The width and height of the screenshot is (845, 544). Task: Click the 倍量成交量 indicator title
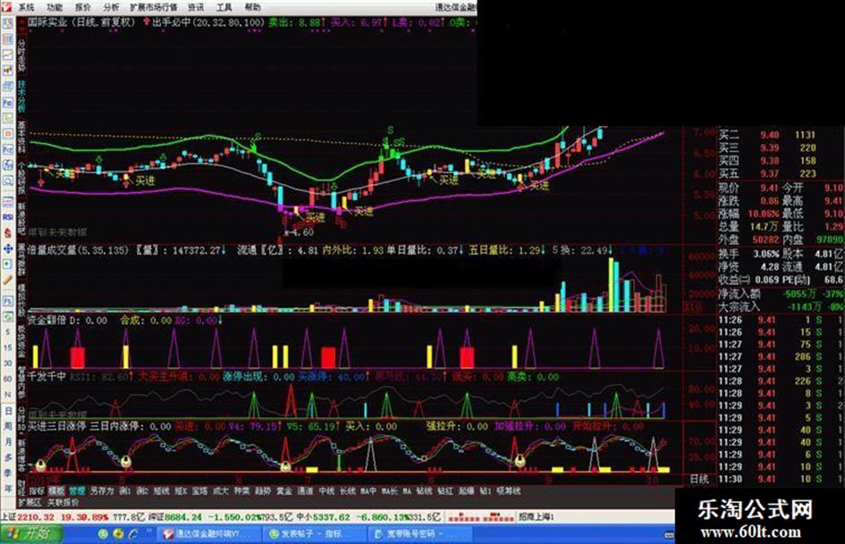coord(52,250)
